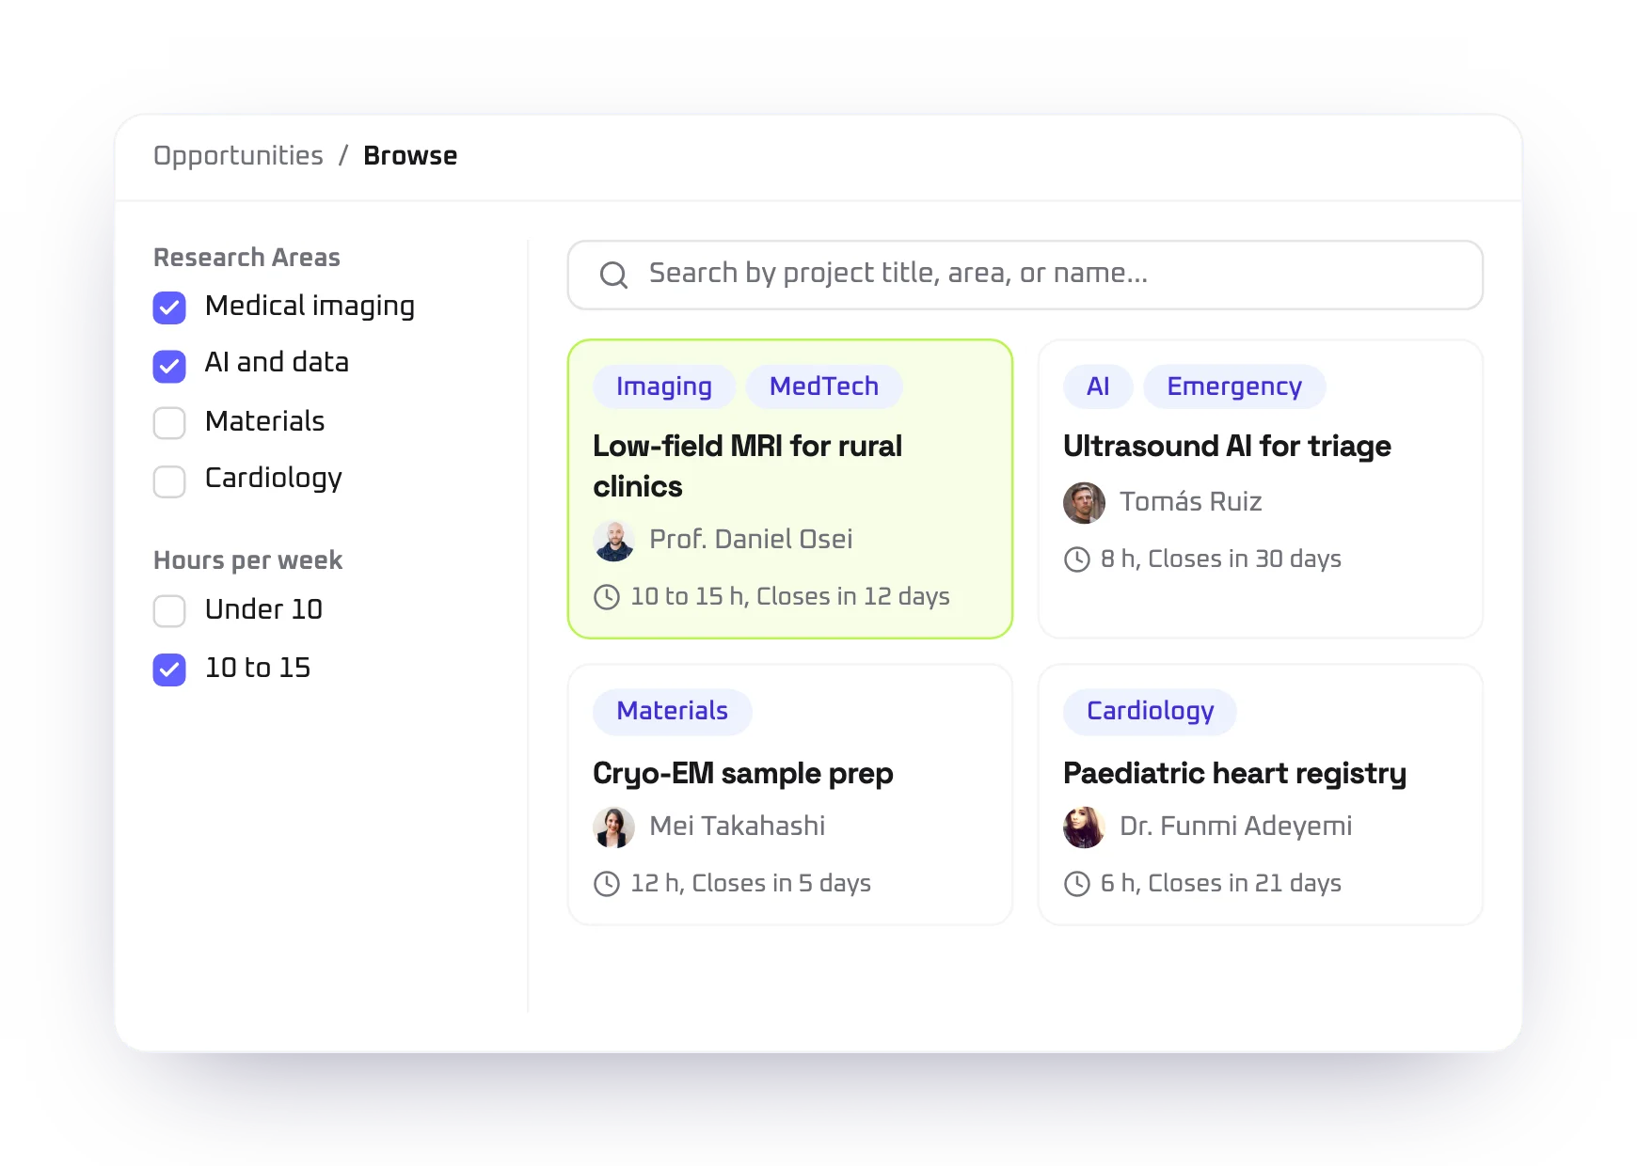Select the Materials tag chip on card
This screenshot has height=1166, width=1637.
673,711
